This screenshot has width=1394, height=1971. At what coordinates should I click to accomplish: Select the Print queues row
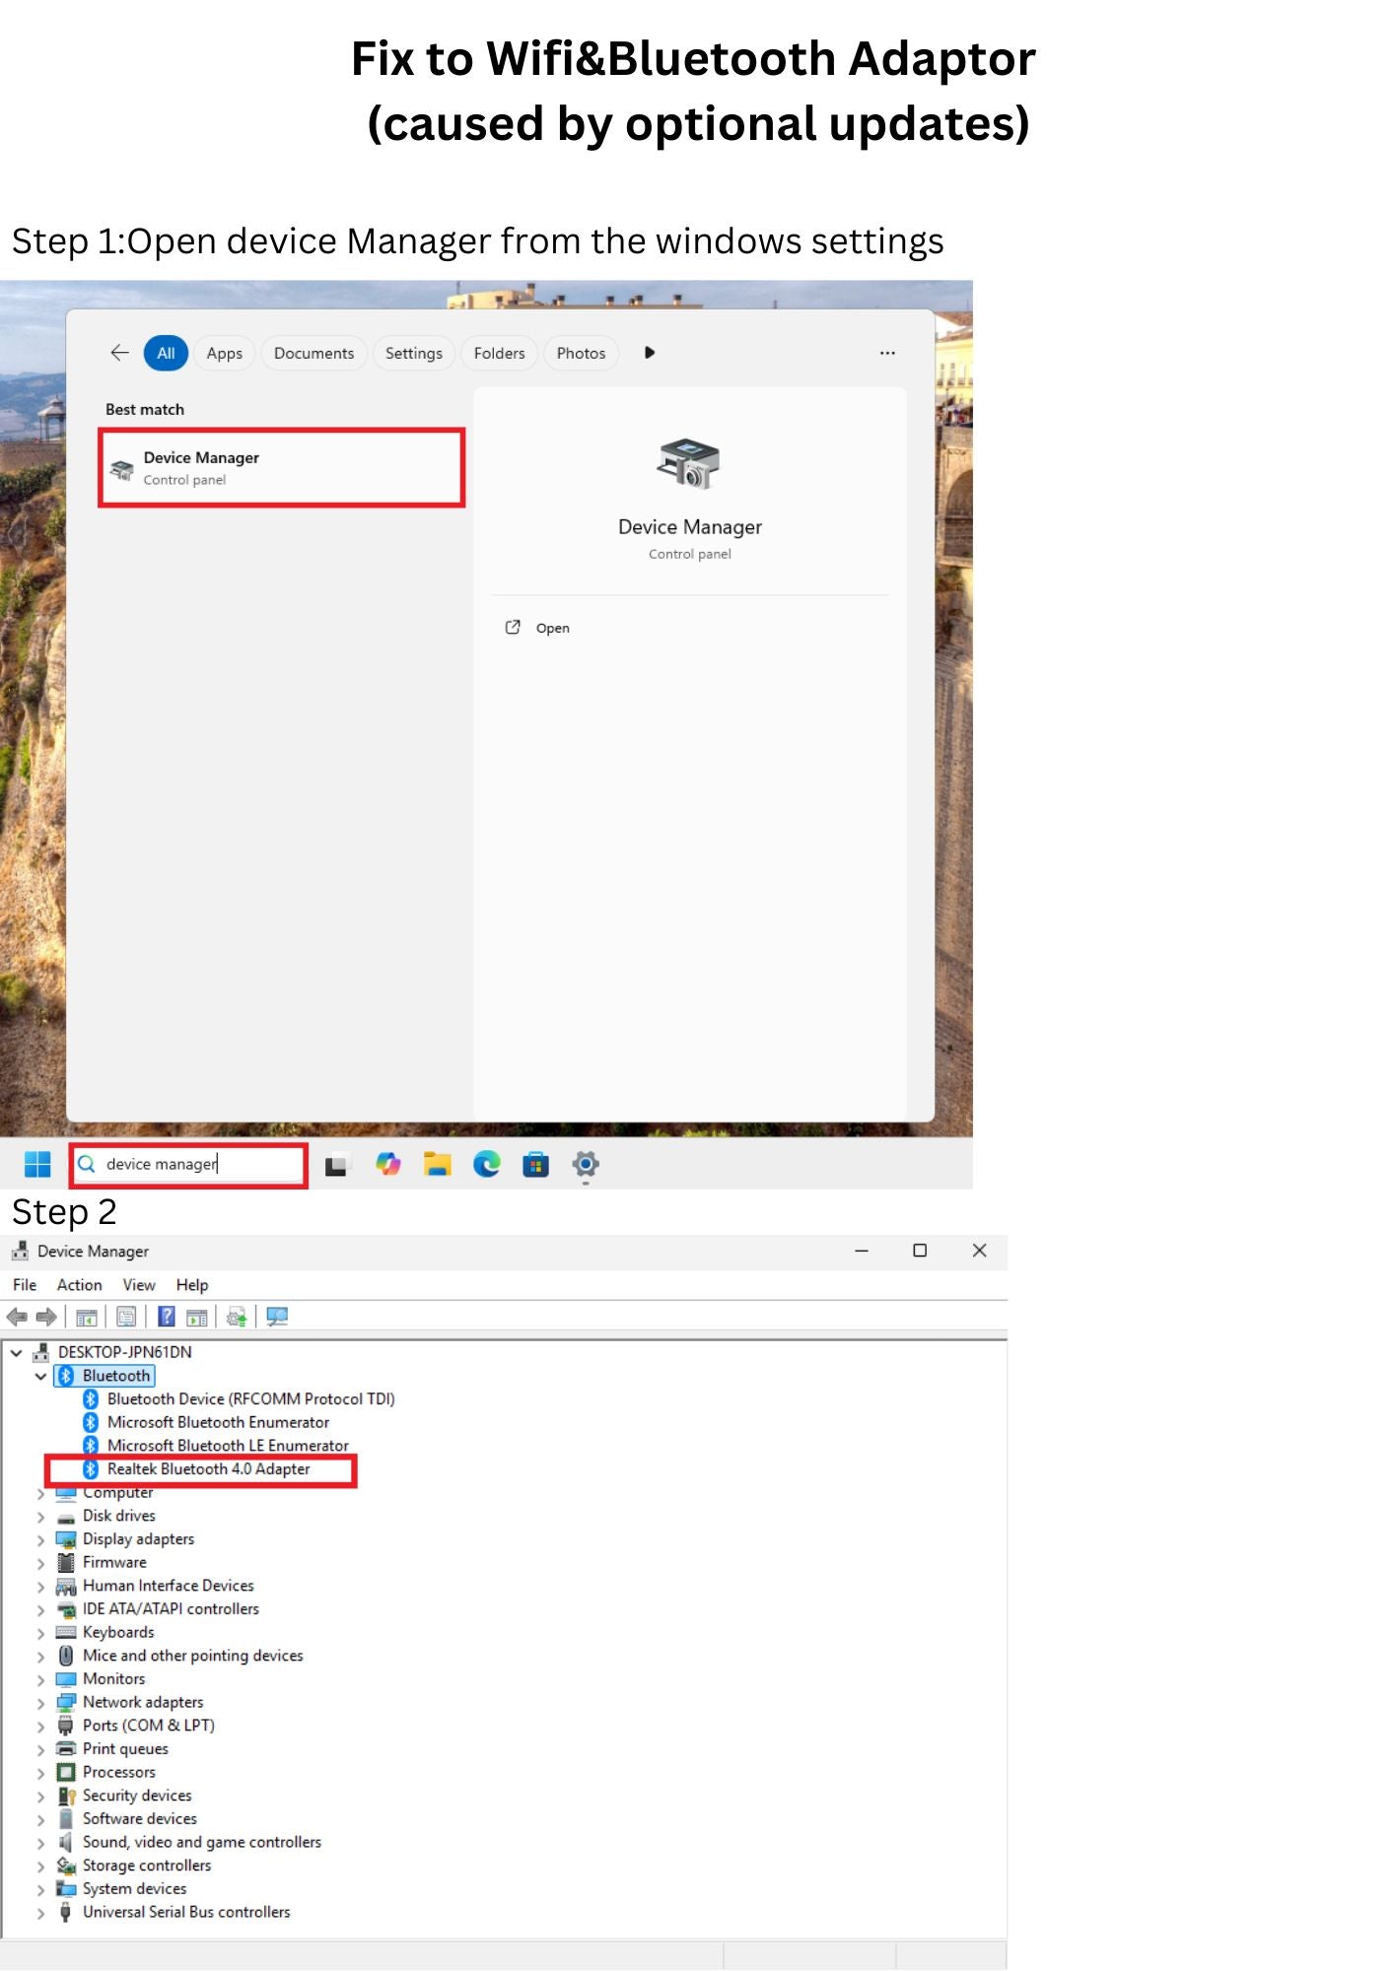coord(125,1749)
